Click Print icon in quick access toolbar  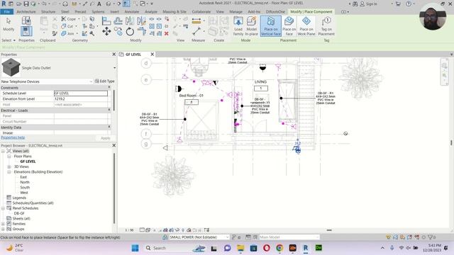(65, 4)
